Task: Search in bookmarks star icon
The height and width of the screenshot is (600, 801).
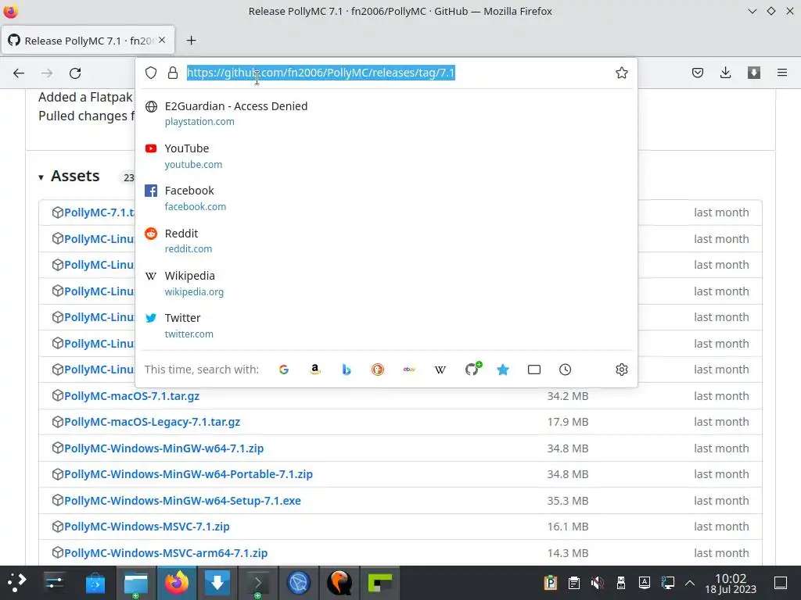Action: (503, 370)
